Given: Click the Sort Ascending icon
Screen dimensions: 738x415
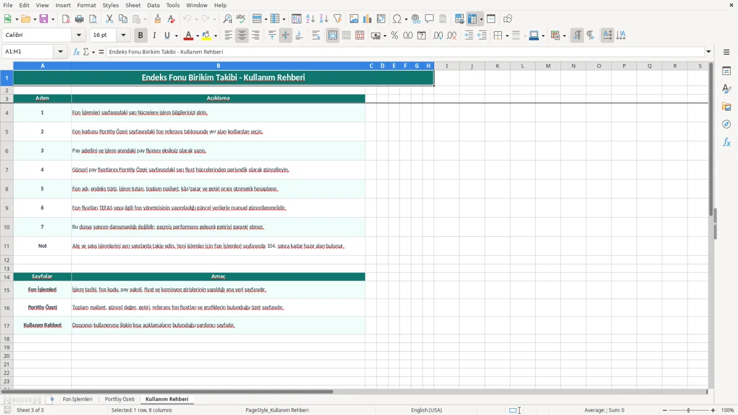Looking at the screenshot, I should 311,19.
